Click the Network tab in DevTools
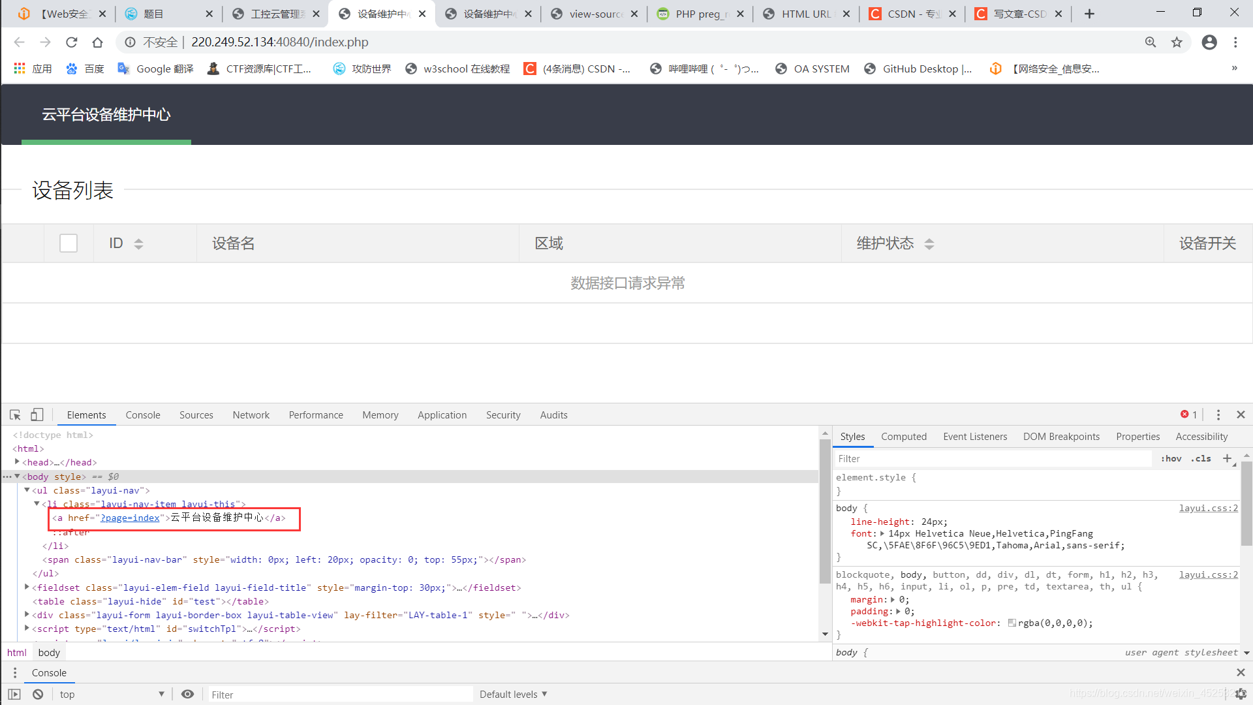The image size is (1253, 705). point(251,415)
